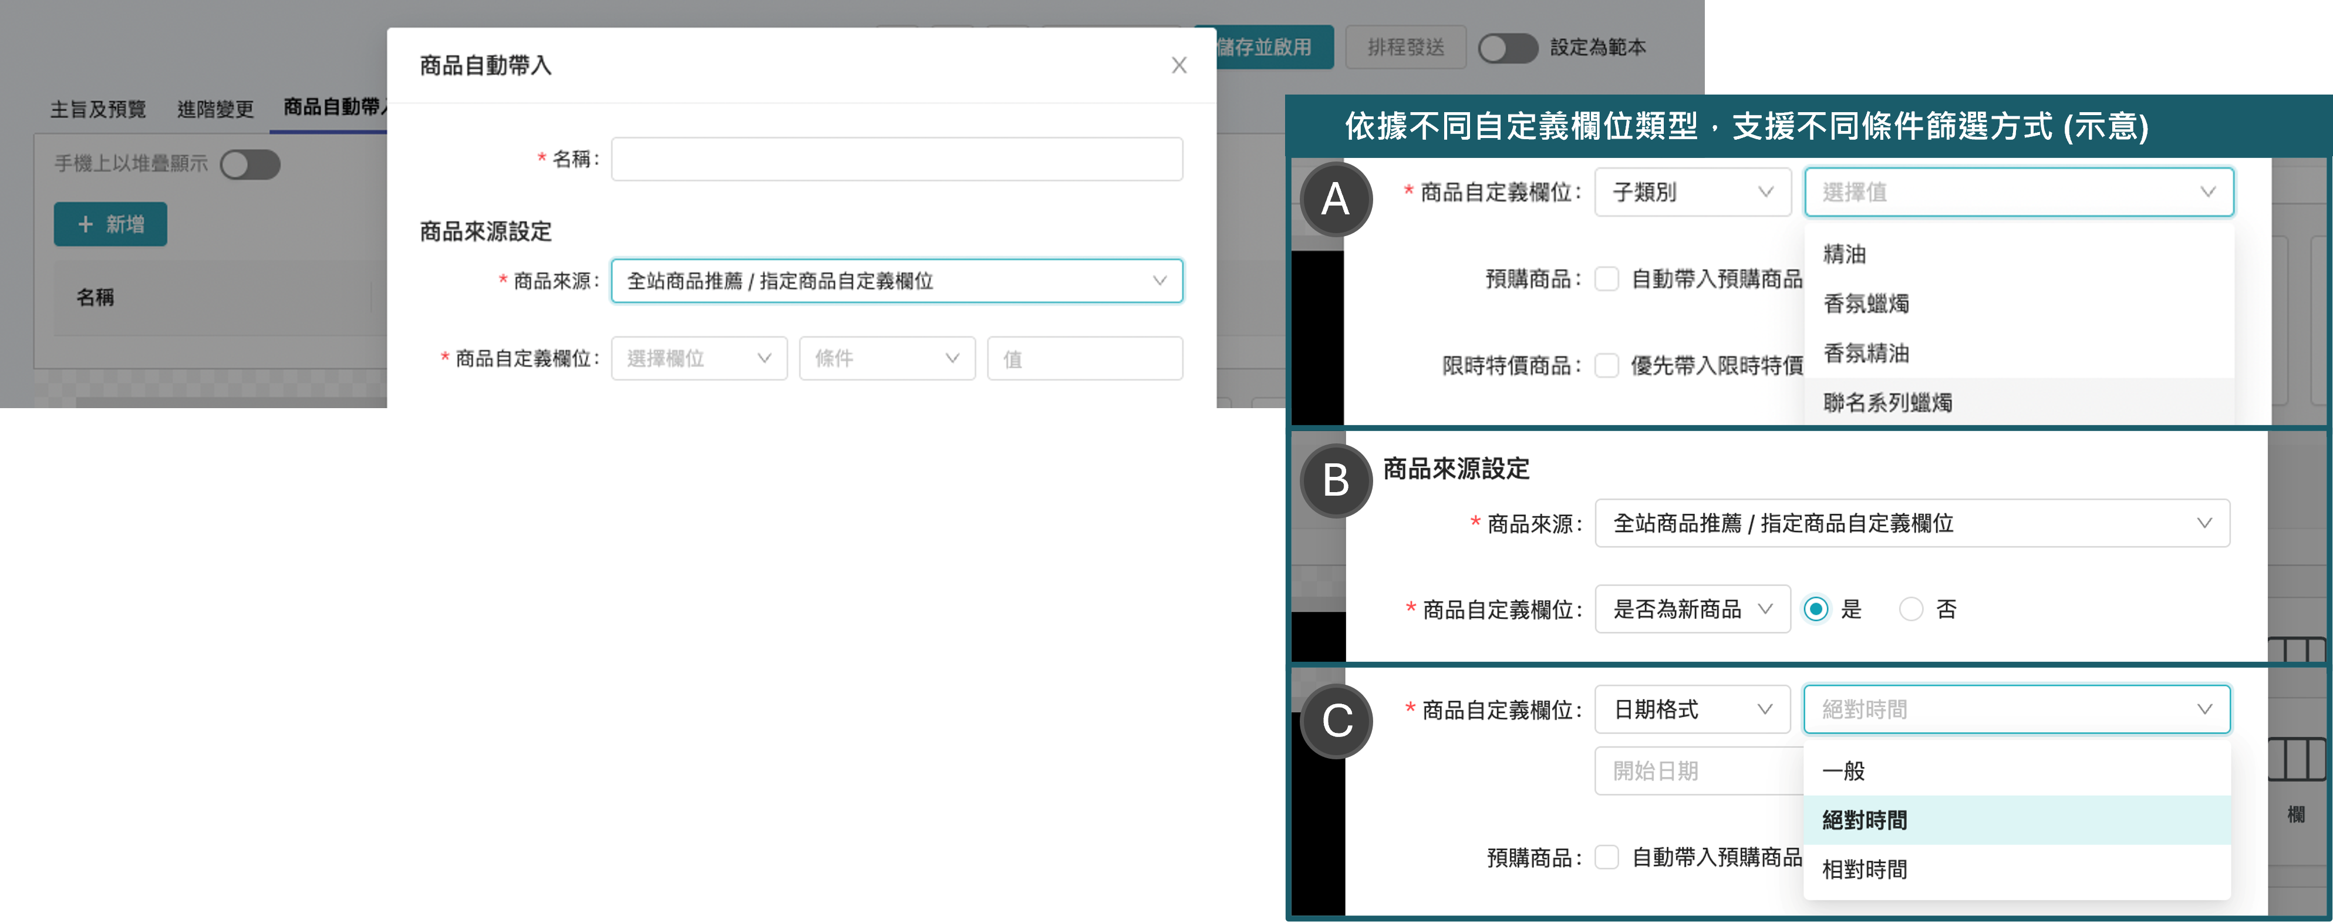The image size is (2333, 922).
Task: Open 商品來源 dropdown in dialog
Action: pos(896,281)
